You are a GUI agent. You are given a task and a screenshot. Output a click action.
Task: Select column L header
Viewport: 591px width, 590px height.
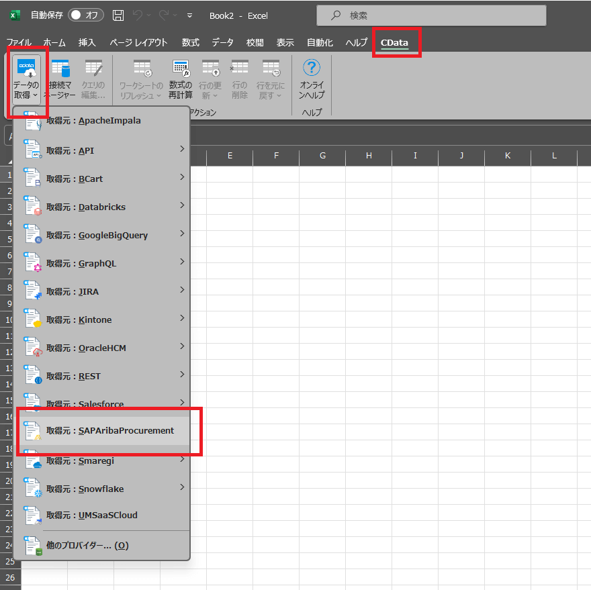point(554,156)
